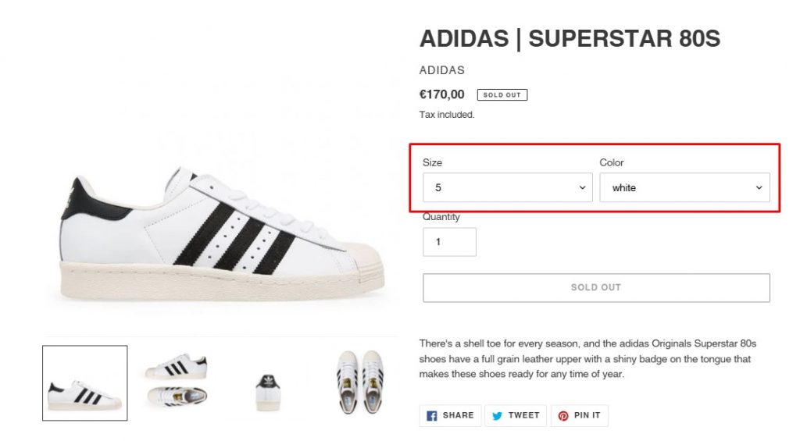Click the Twitter bird icon

pos(497,416)
